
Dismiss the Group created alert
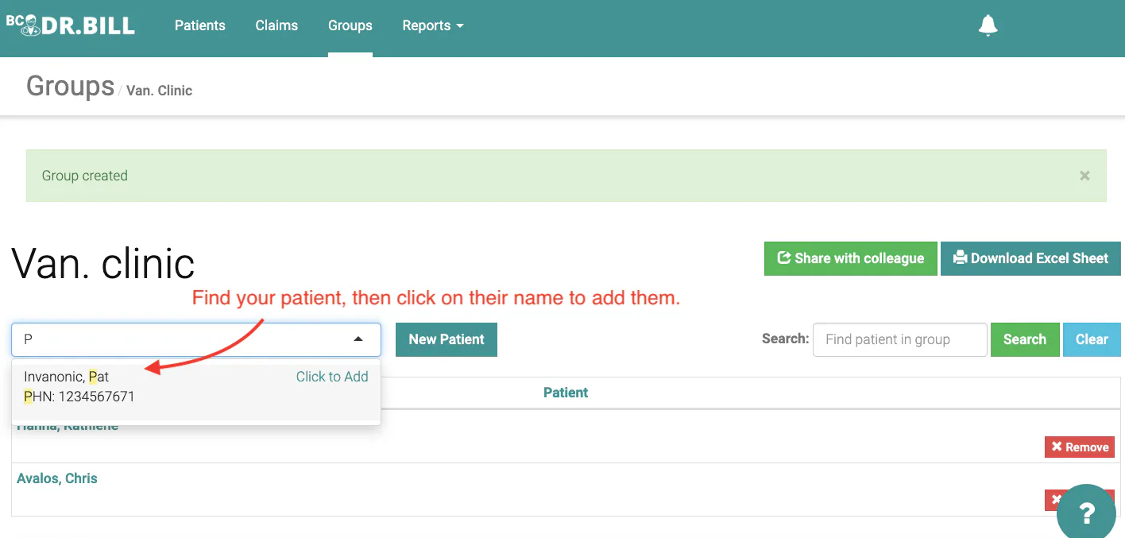click(1084, 176)
